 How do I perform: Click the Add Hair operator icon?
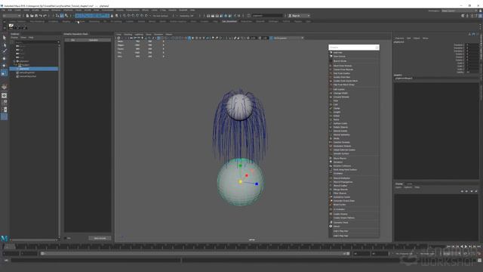(331, 52)
